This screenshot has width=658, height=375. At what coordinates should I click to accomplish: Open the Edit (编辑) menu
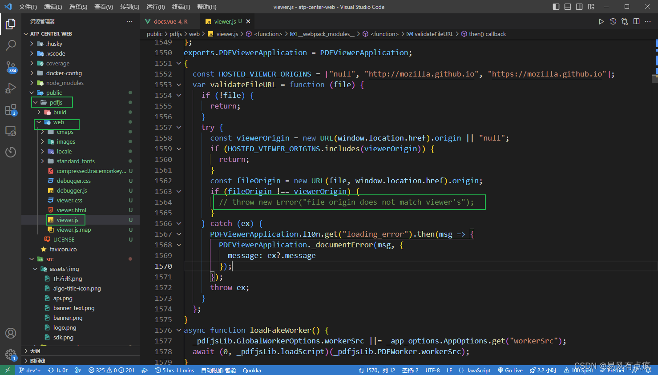coord(53,7)
